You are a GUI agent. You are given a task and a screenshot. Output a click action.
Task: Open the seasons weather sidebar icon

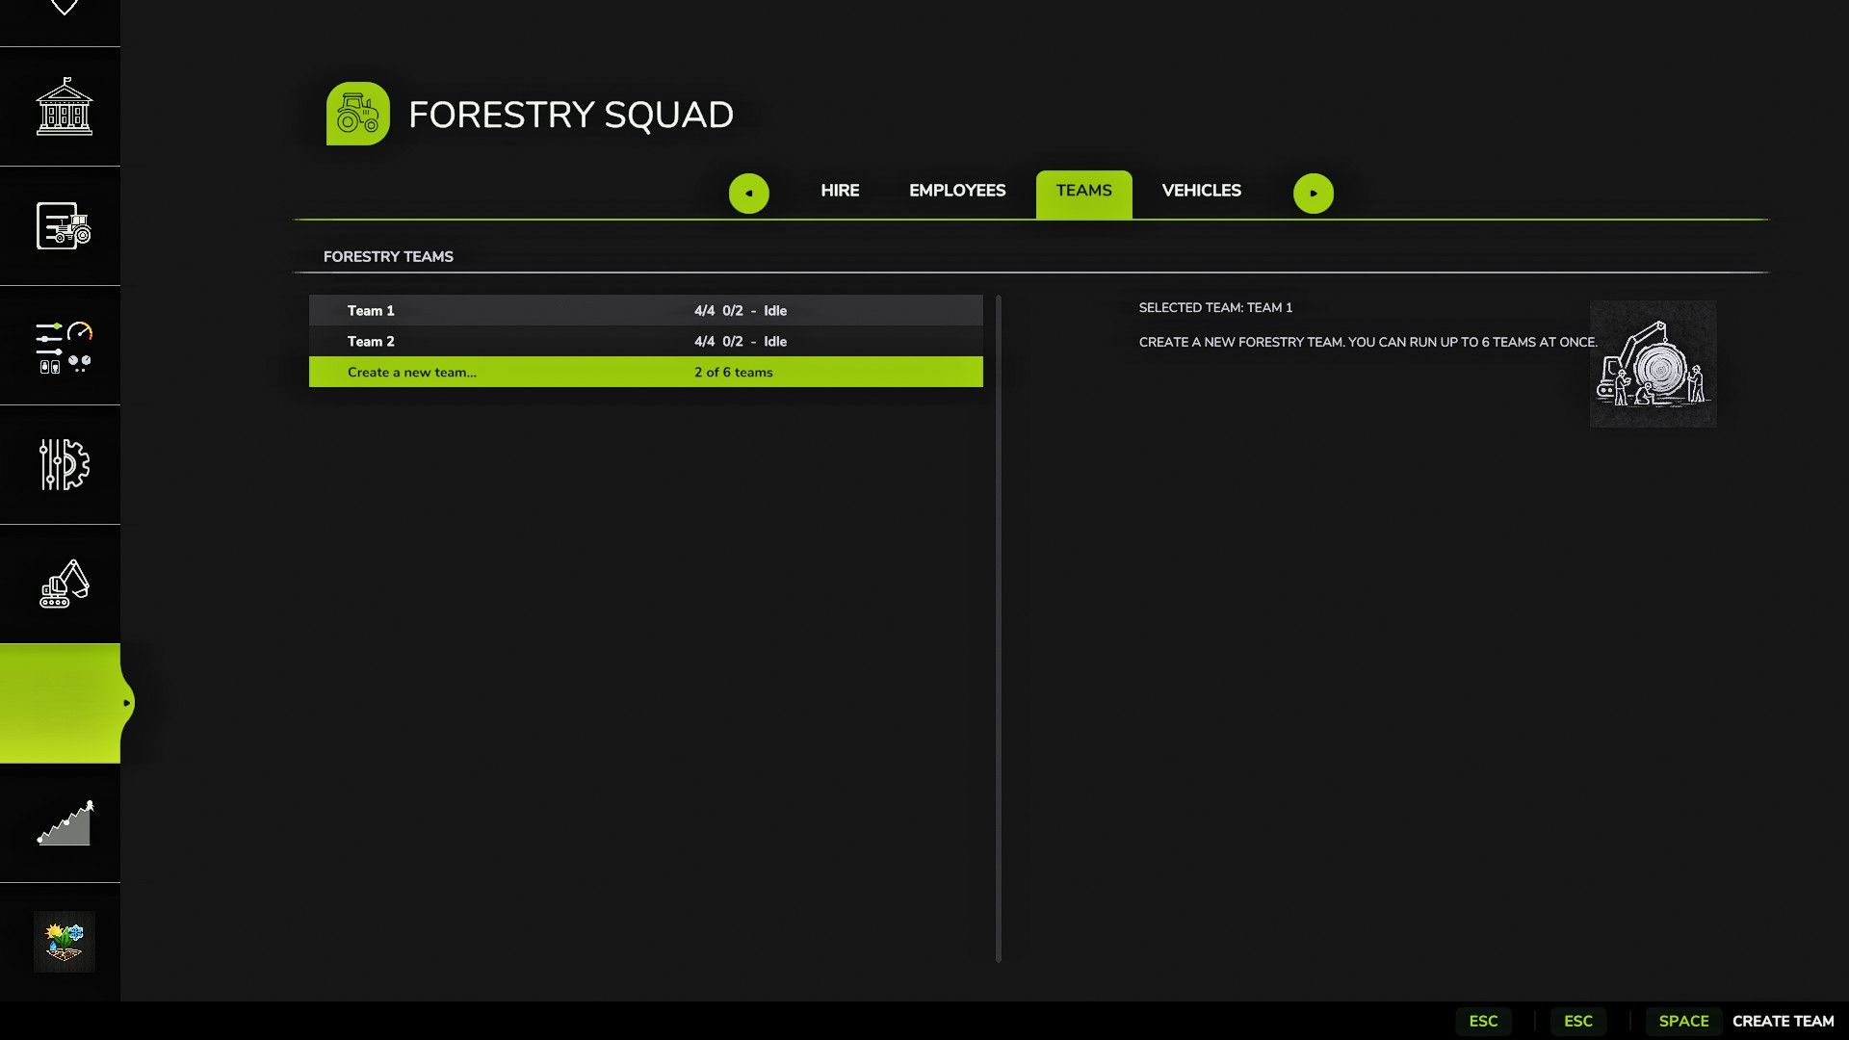tap(64, 942)
